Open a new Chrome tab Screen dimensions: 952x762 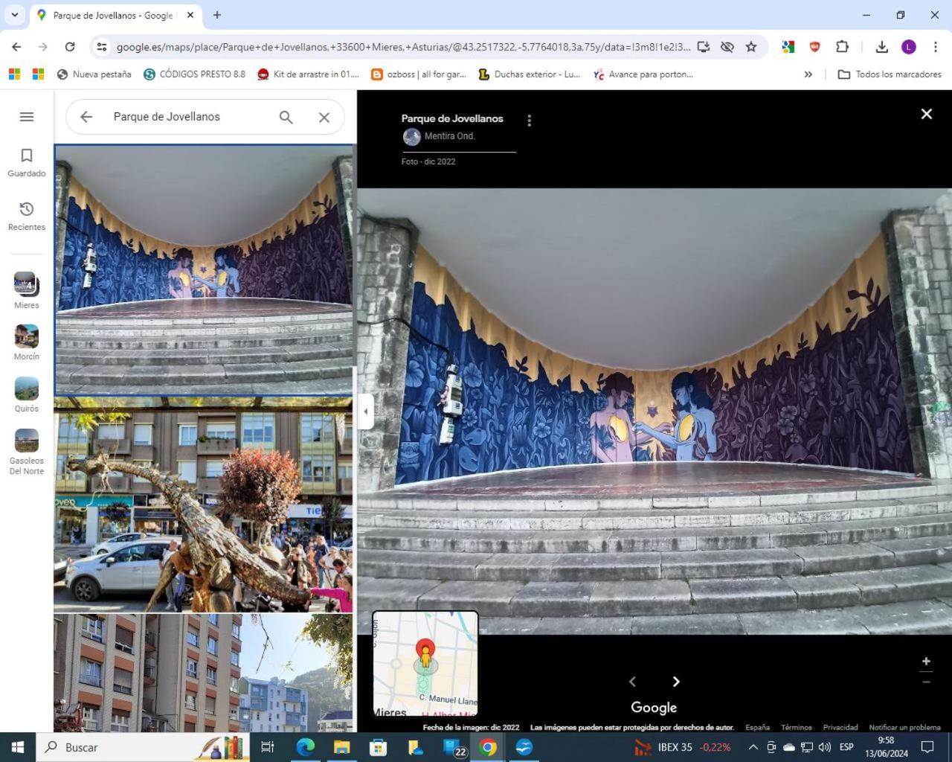[x=217, y=15]
